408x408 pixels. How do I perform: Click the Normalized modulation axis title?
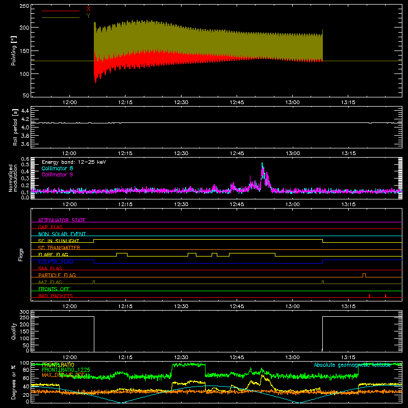pyautogui.click(x=13, y=178)
